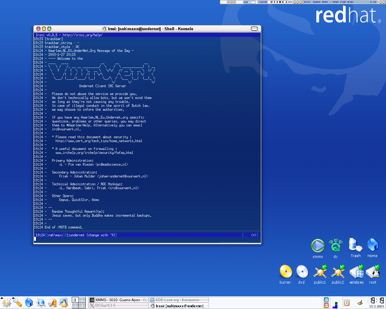Launch the mail client from panel
The width and height of the screenshot is (386, 309).
pos(52,302)
